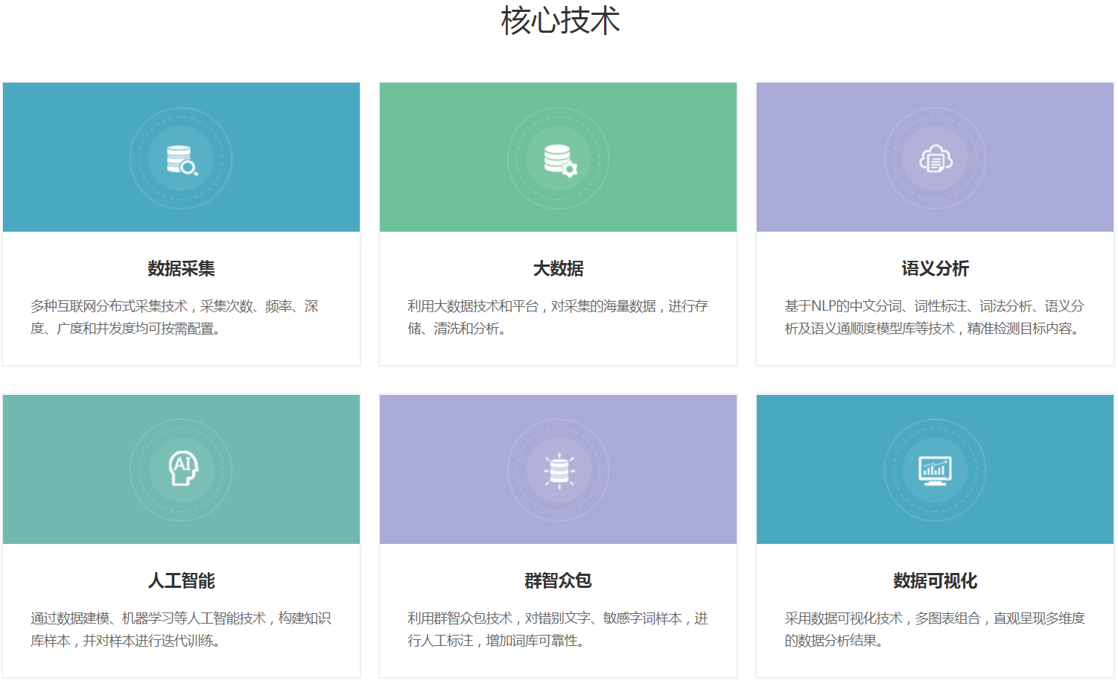
Task: Select the 人工智能 heading
Action: point(181,580)
